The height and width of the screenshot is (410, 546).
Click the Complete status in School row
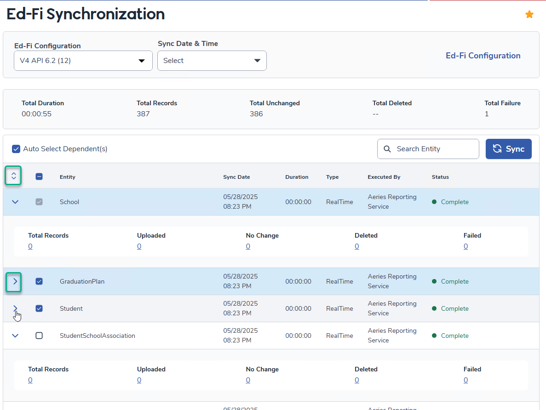click(450, 202)
